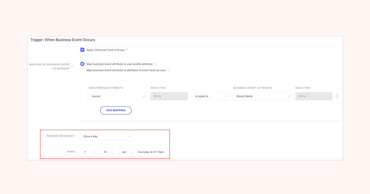Open the minutes dropdown showing 15
The image size is (370, 194).
coord(108,152)
